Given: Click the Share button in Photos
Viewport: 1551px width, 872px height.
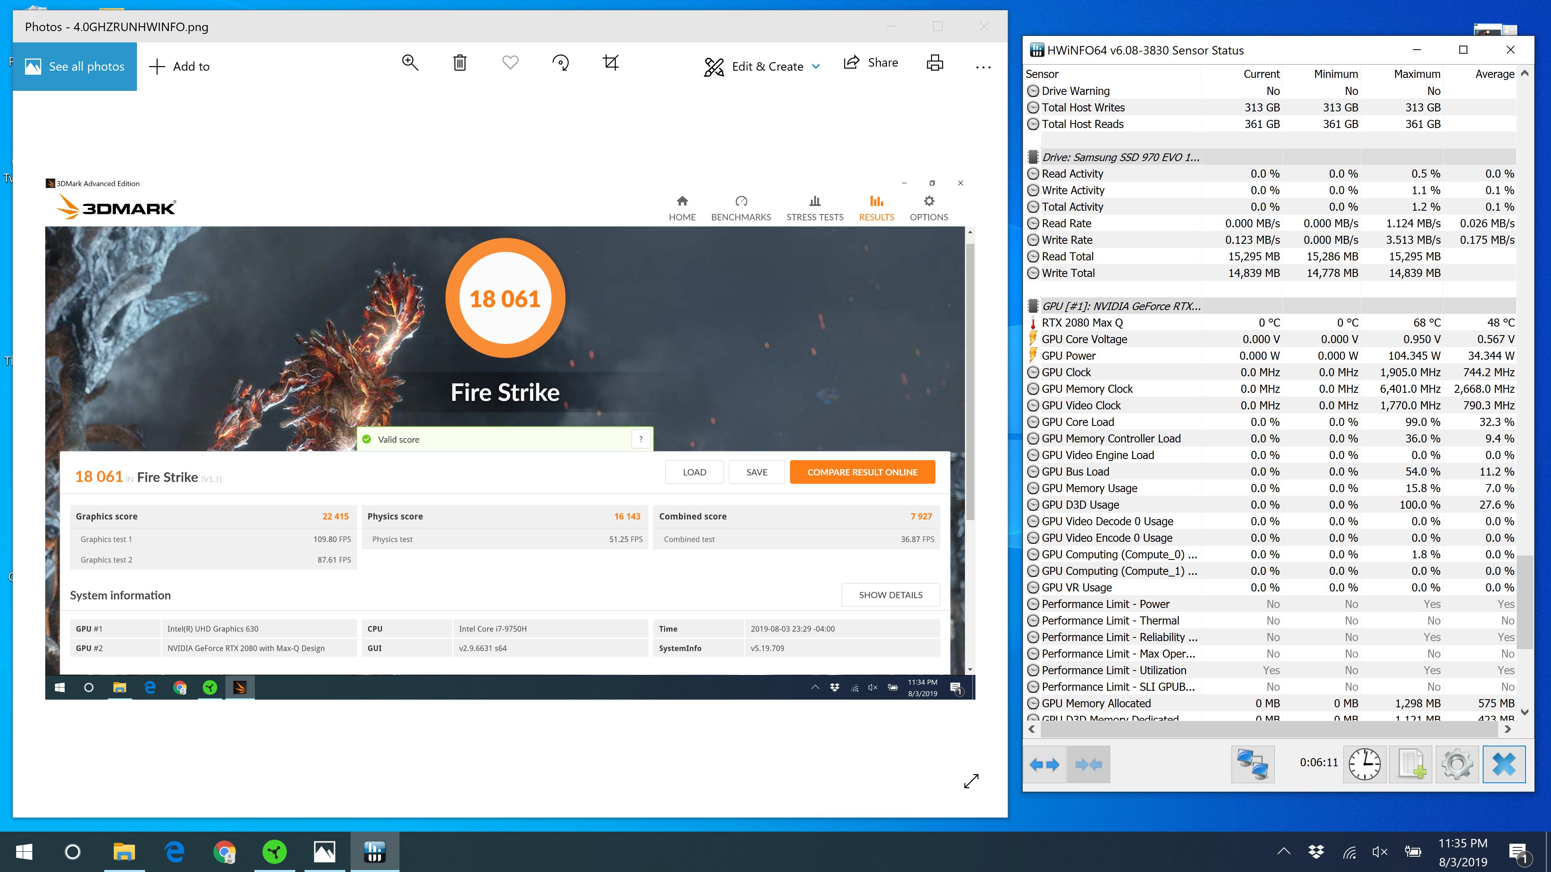Looking at the screenshot, I should [x=871, y=63].
